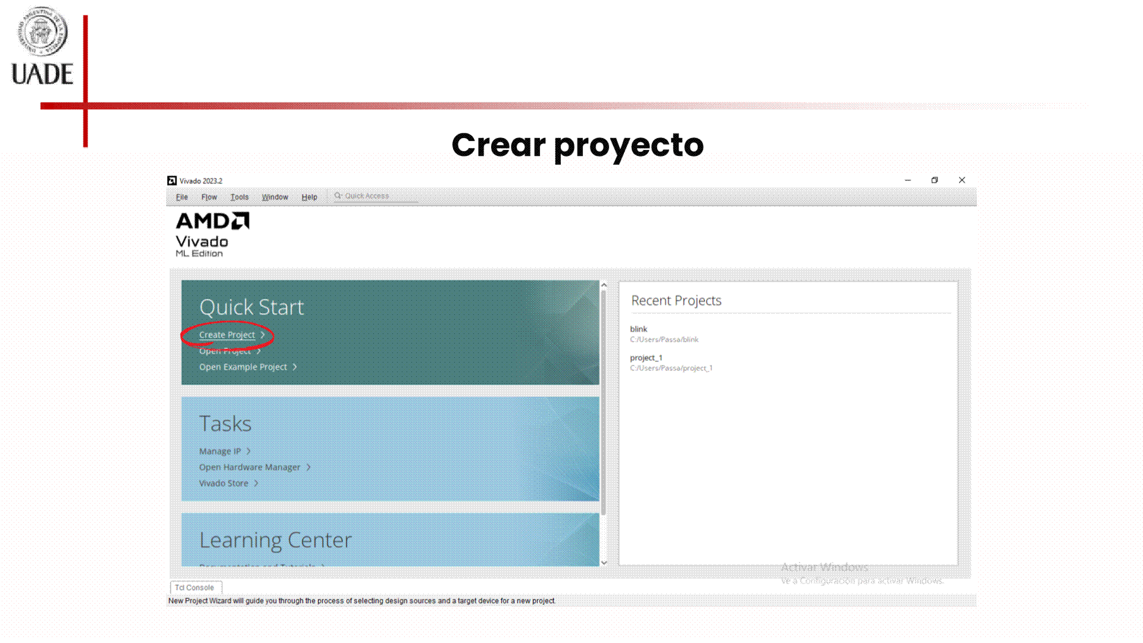Click the scroll down arrow of start page
Viewport: 1143px width, 643px height.
tap(604, 563)
